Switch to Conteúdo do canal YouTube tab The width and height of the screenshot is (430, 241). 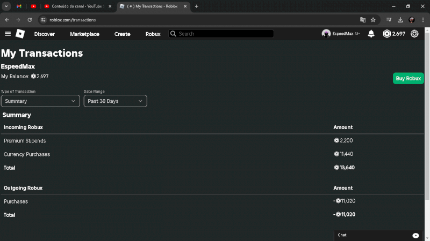(x=78, y=6)
